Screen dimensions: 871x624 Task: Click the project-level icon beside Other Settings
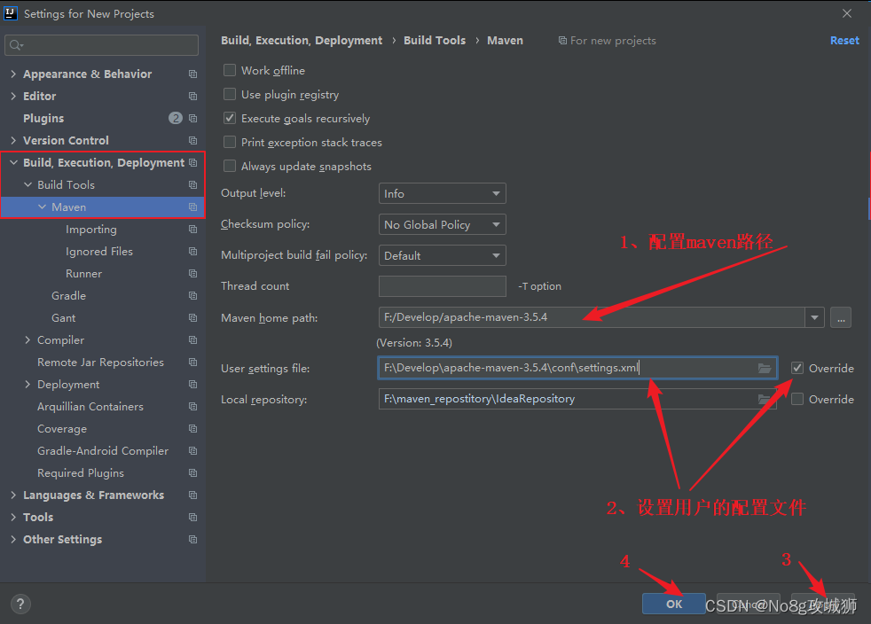(x=192, y=540)
